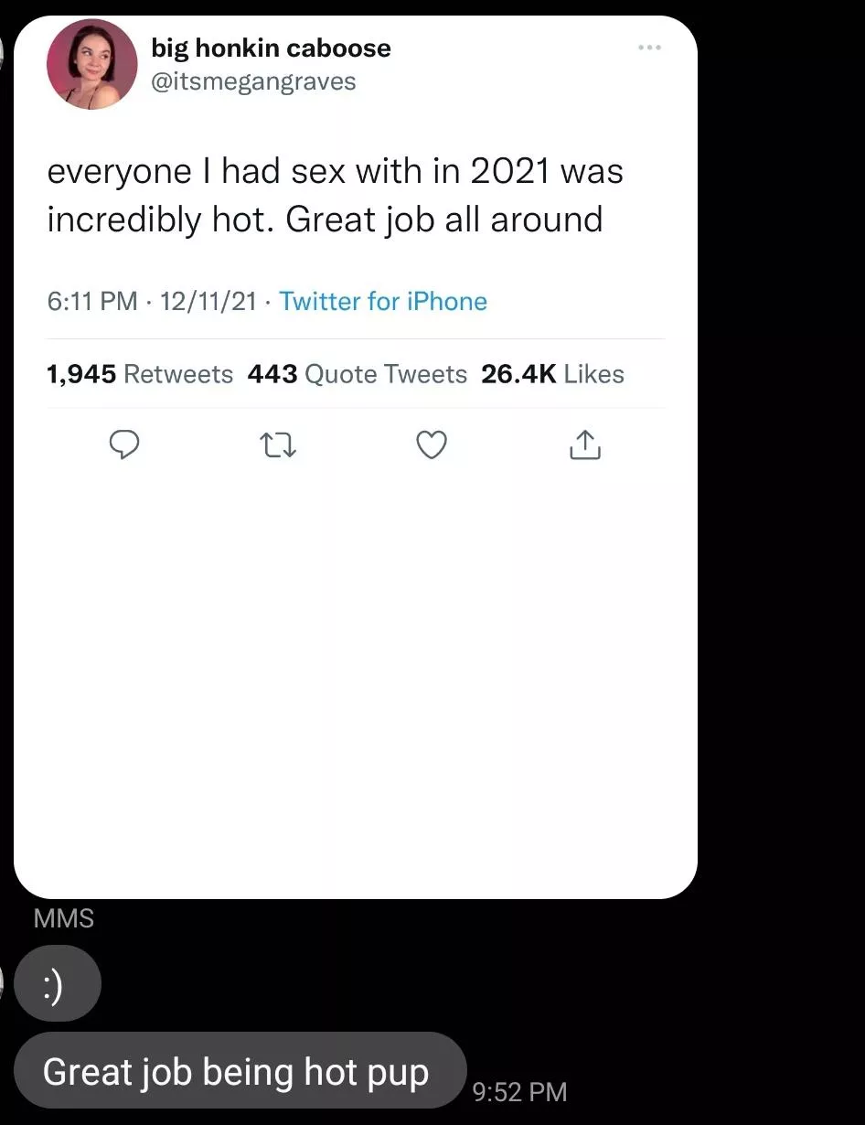Open the tweet author's profile picture
Image resolution: width=865 pixels, height=1125 pixels.
91,64
